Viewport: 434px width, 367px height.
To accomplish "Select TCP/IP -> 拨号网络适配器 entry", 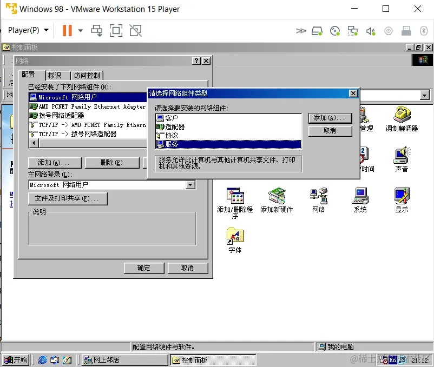I will coord(88,134).
